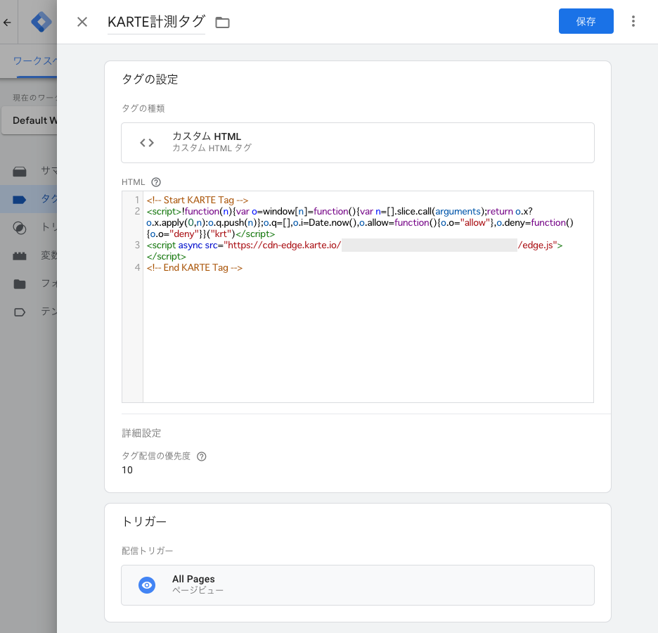Open the summary briefcase sidebar icon

[x=19, y=172]
